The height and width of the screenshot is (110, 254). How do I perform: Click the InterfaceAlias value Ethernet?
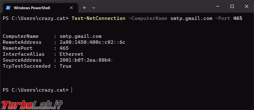pos(71,54)
